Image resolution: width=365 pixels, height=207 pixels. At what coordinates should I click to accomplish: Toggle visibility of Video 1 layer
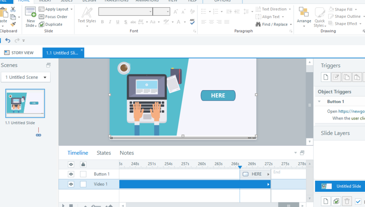coord(71,184)
